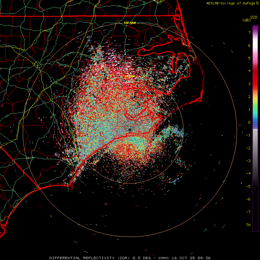The width and height of the screenshot is (260, 260).
Task: Pick the -6 scale label
Action: (x=248, y=199)
